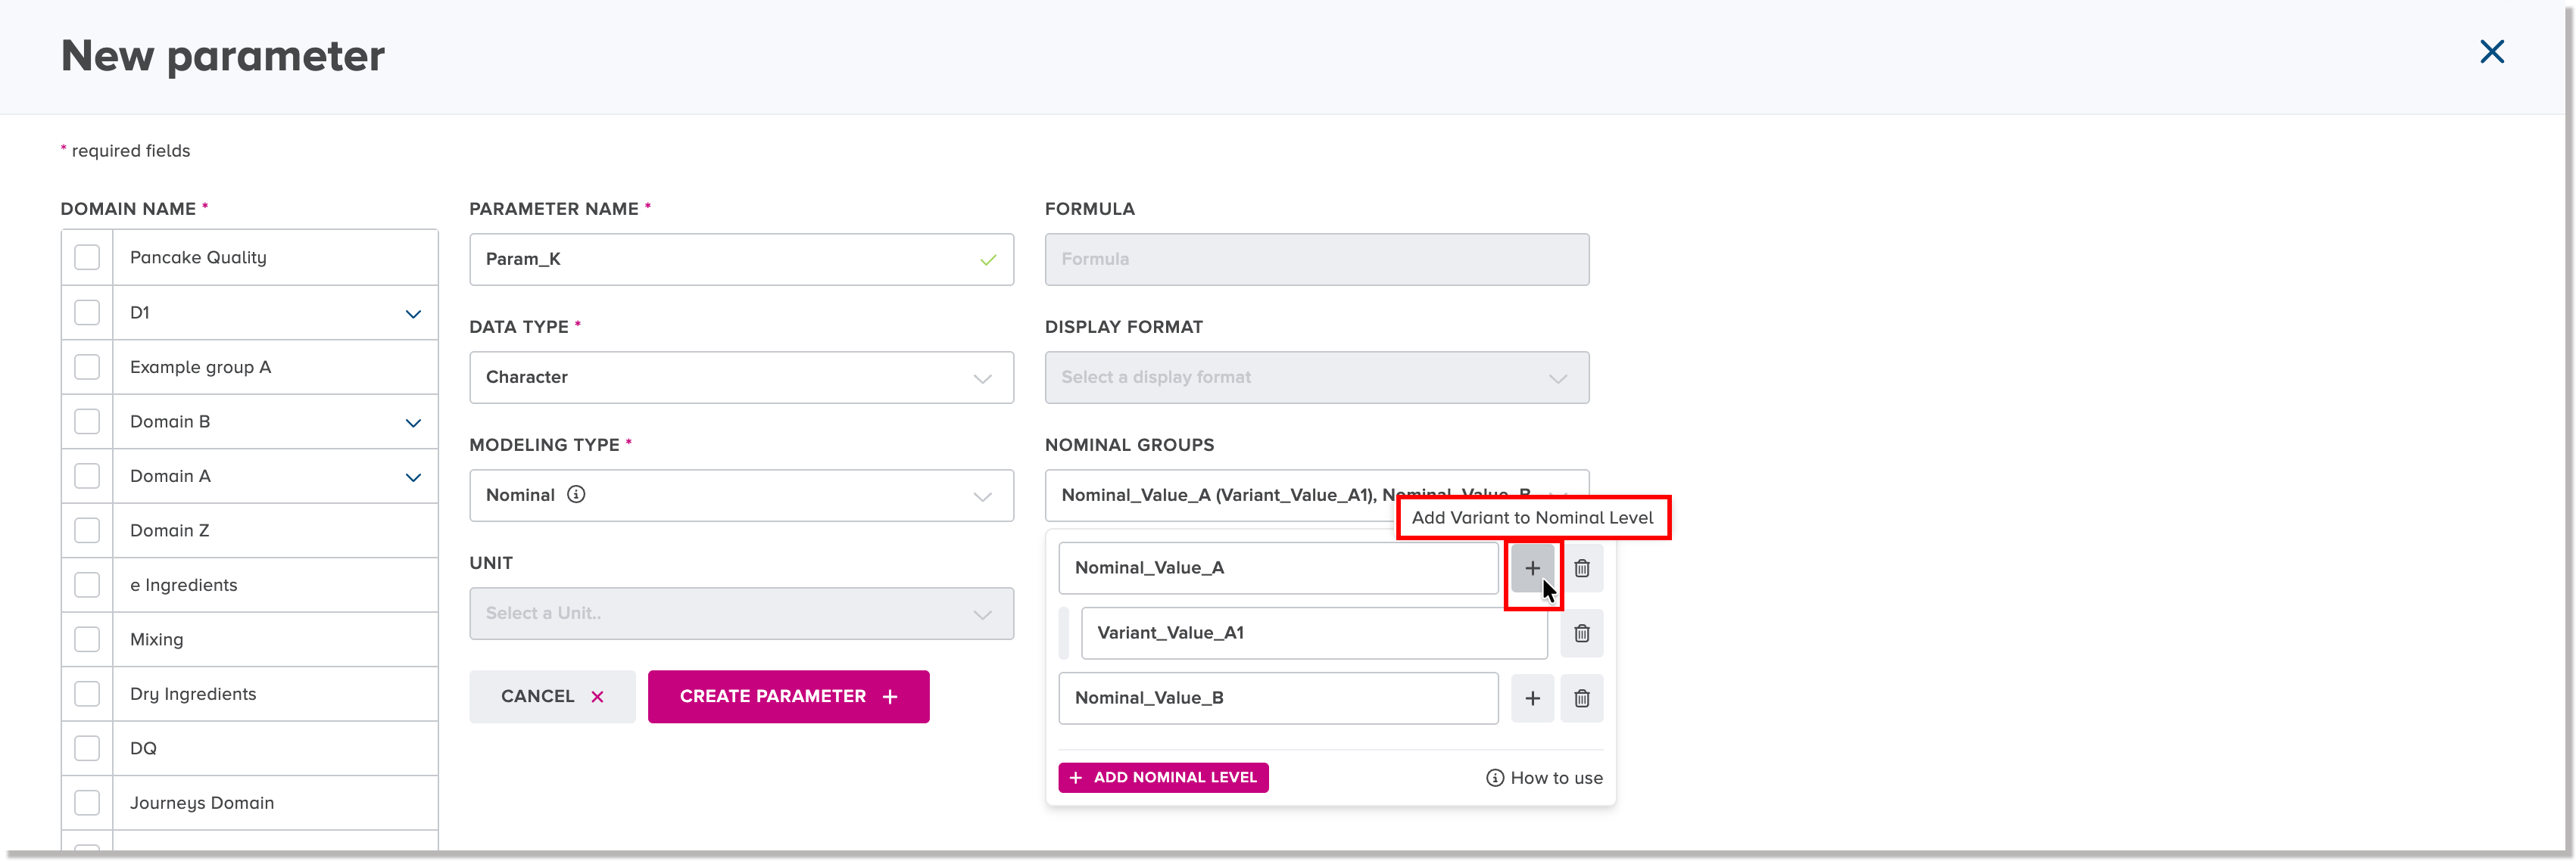The height and width of the screenshot is (861, 2576).
Task: Open the How to use link
Action: click(x=1544, y=778)
